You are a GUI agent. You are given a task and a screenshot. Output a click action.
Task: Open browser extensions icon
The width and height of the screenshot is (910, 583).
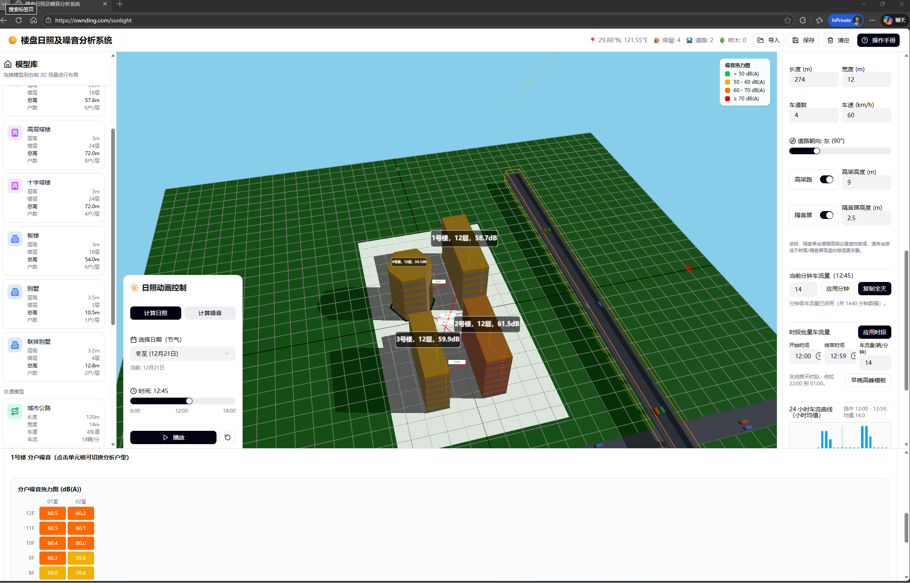click(x=803, y=20)
